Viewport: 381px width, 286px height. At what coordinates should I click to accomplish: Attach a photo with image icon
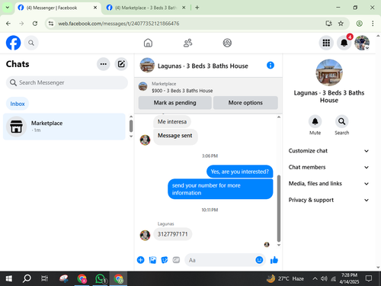tap(152, 260)
